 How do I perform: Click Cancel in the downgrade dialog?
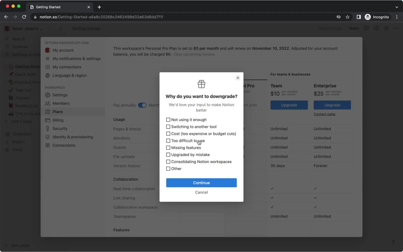[x=201, y=192]
